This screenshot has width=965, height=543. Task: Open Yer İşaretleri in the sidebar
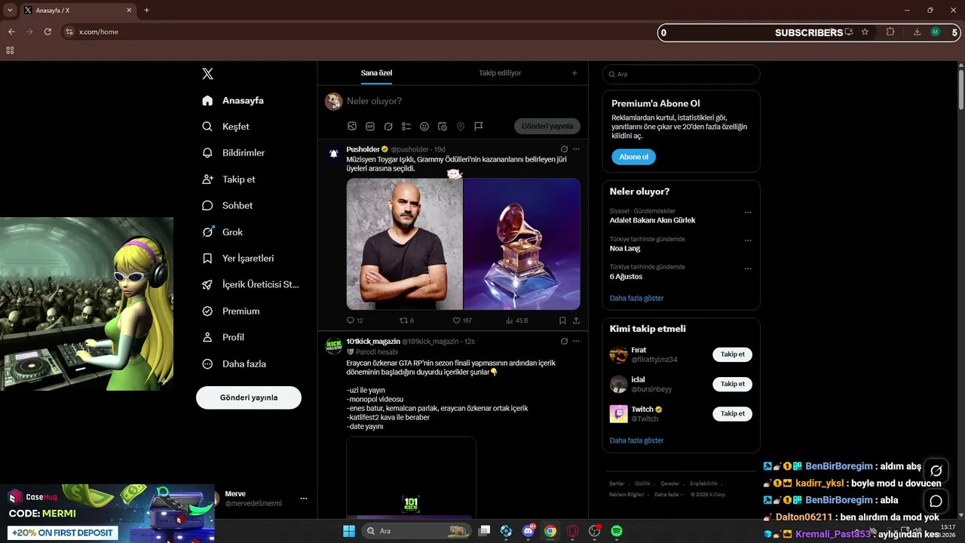[x=238, y=259]
